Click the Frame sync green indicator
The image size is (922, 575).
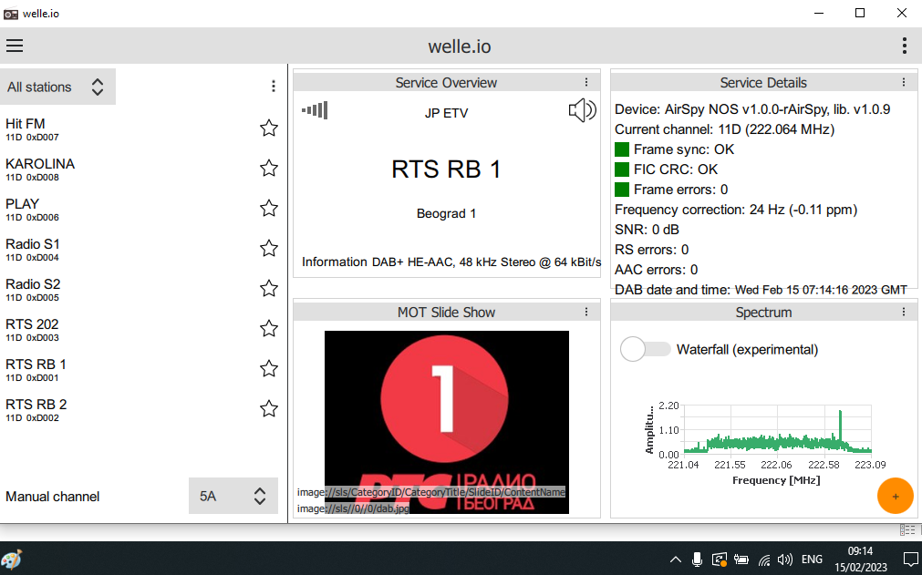tap(622, 149)
